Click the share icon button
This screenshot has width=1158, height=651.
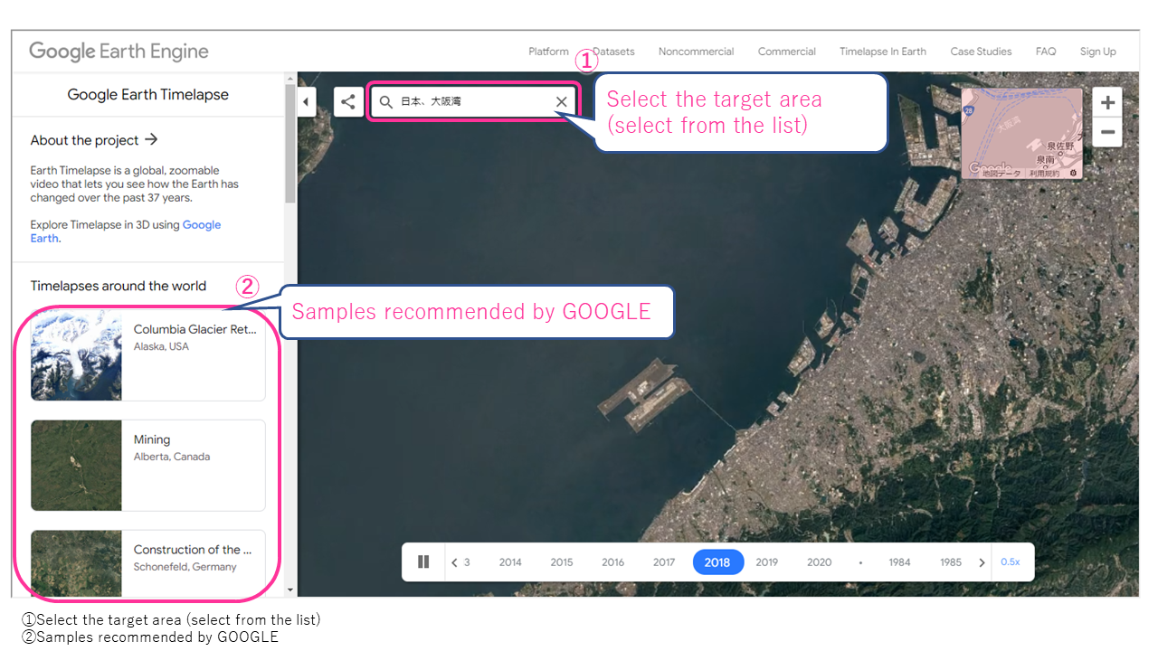click(x=348, y=101)
